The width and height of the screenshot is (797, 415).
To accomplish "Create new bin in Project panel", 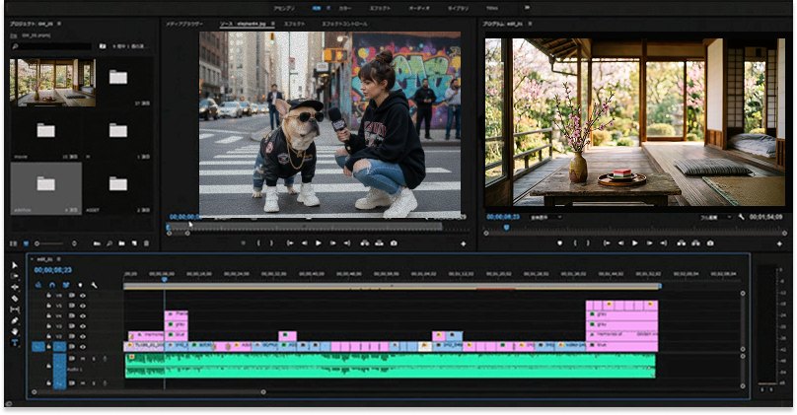I will point(121,243).
